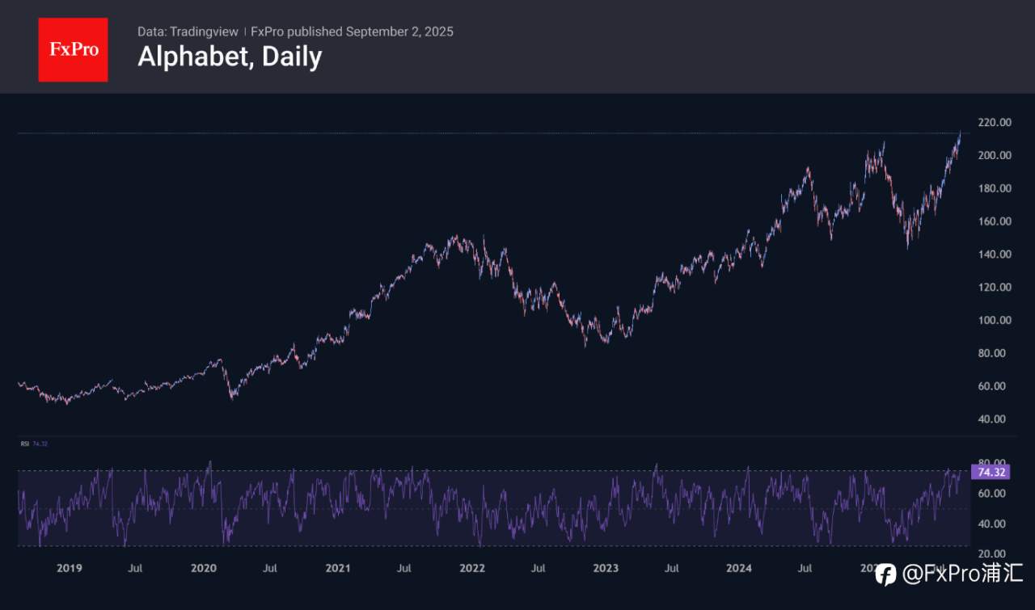Click the 'Alphabet, Daily' chart title
Screen dimensions: 1035x610
point(230,57)
